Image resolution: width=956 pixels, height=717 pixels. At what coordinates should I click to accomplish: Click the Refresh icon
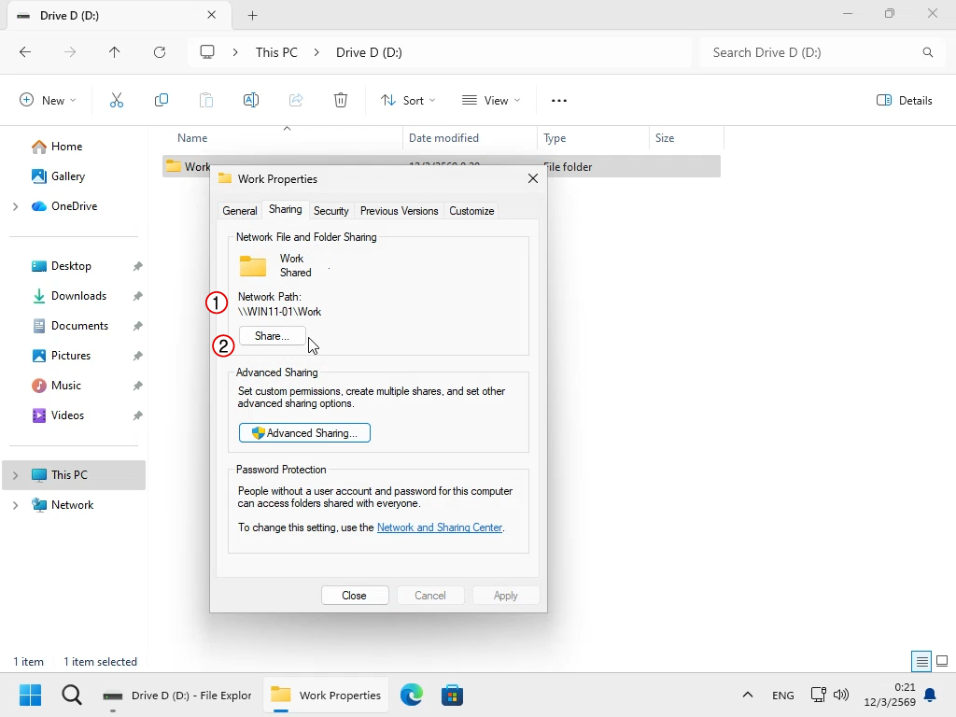click(x=160, y=52)
